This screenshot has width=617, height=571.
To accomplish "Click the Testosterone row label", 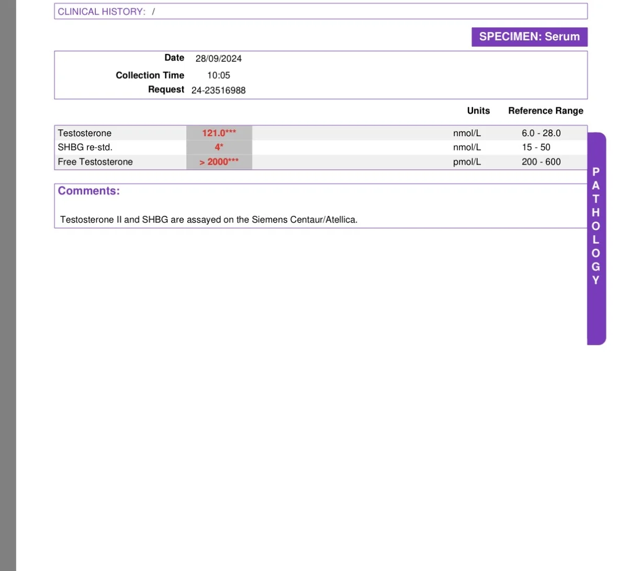I will tap(85, 133).
